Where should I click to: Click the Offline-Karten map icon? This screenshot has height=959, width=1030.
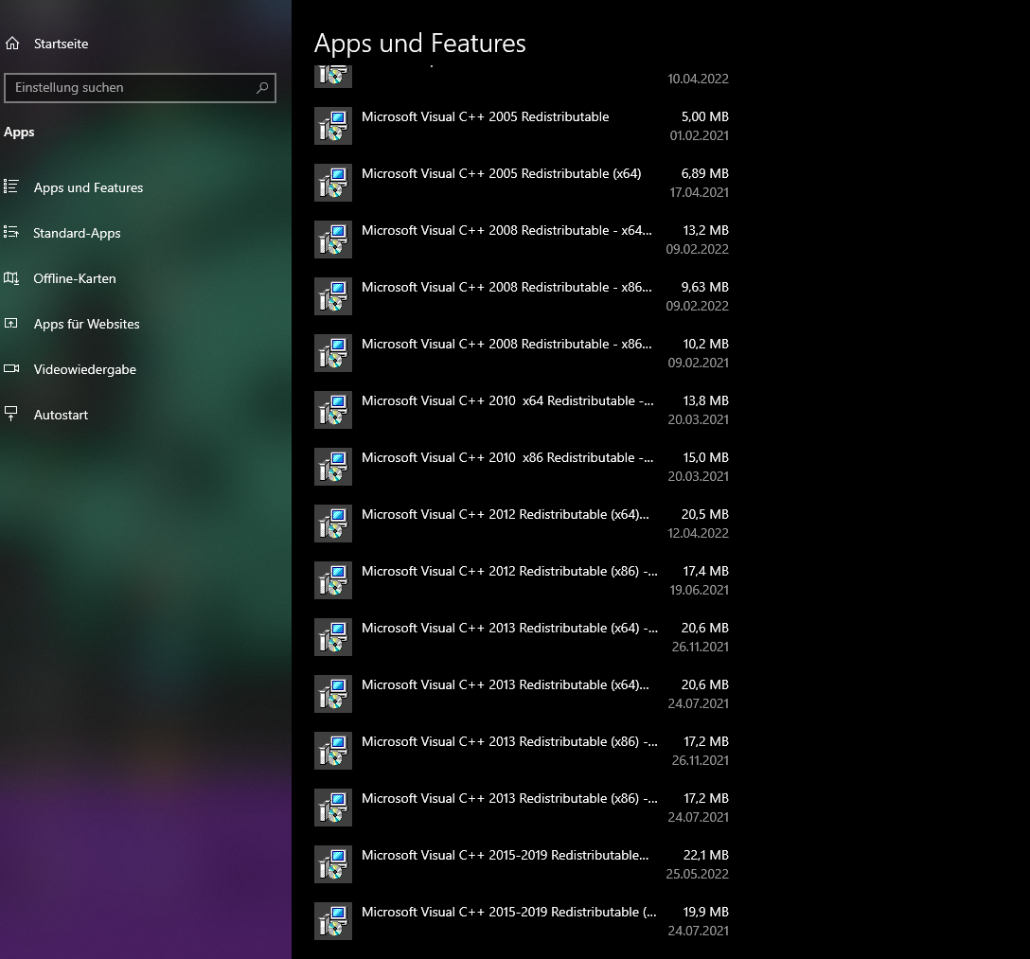[11, 278]
